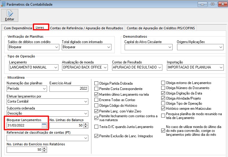Select the Livres tab

[40, 28]
